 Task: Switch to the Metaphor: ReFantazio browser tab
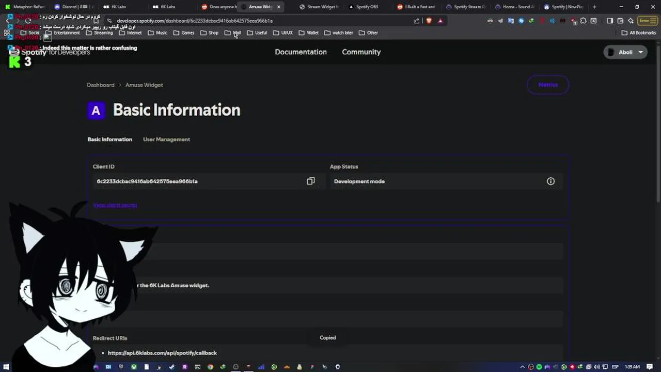tap(25, 7)
